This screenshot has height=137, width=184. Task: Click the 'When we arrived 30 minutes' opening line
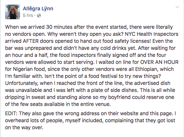[x=39, y=27]
